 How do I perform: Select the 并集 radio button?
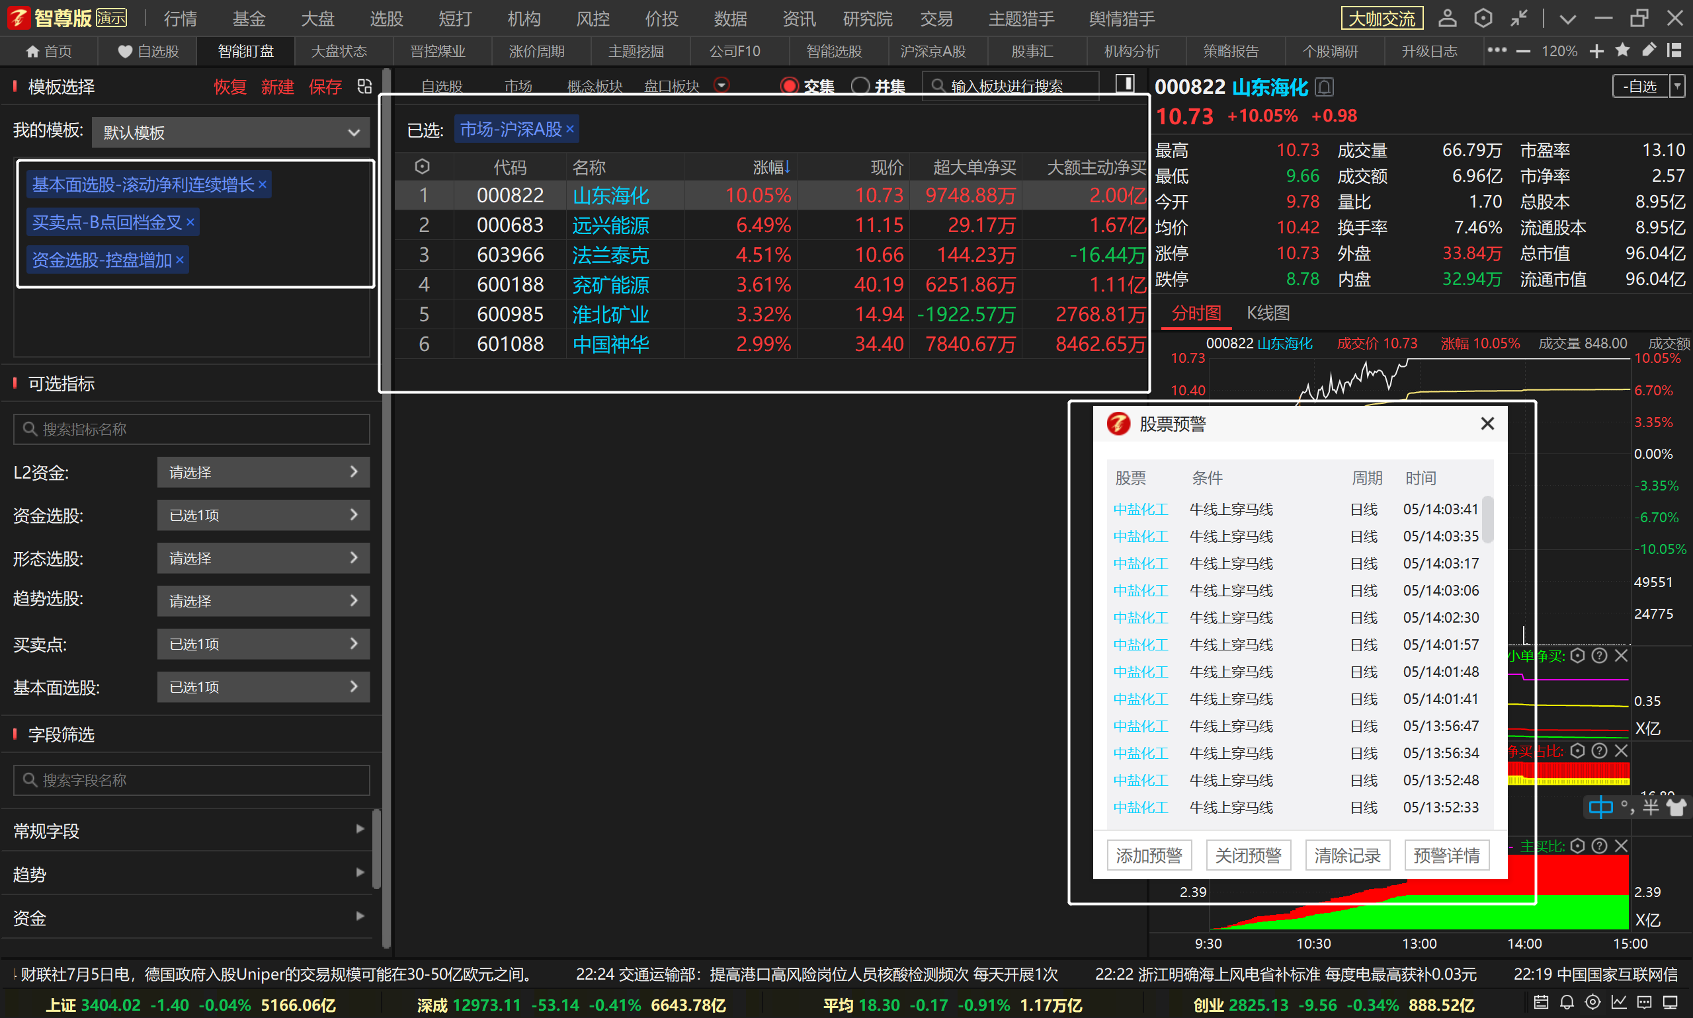click(x=860, y=87)
